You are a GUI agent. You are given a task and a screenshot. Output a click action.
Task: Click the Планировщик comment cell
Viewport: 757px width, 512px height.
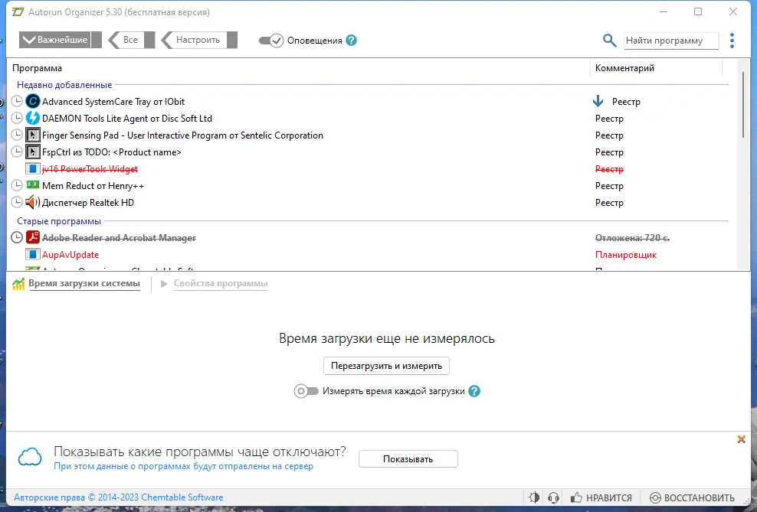coord(626,255)
